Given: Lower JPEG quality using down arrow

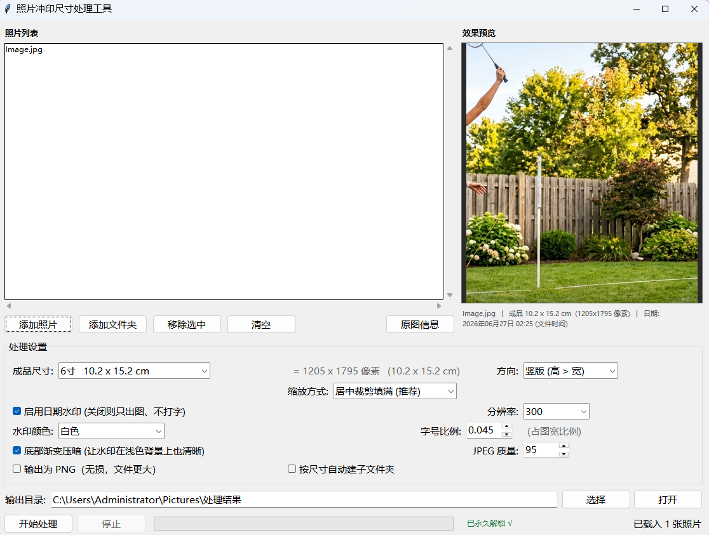Looking at the screenshot, I should pos(564,454).
